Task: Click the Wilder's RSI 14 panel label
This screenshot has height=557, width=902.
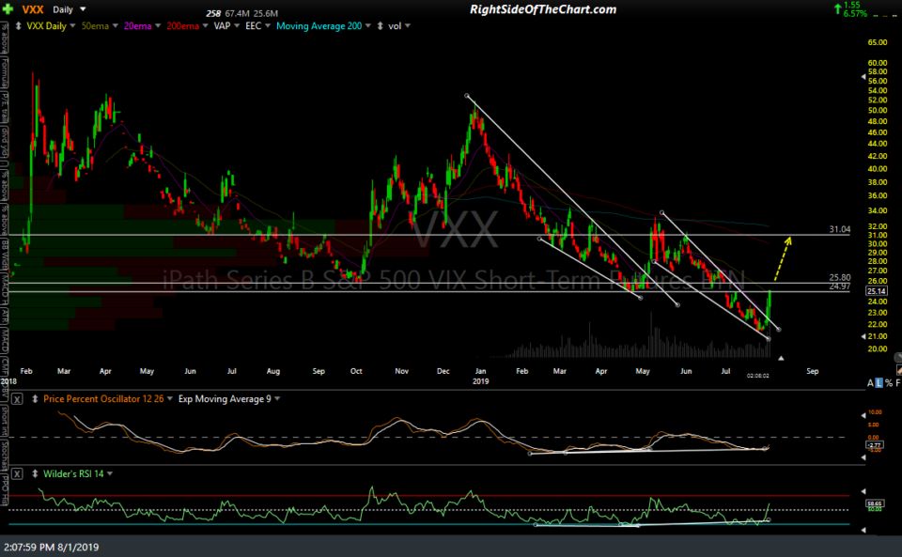Action: [72, 473]
